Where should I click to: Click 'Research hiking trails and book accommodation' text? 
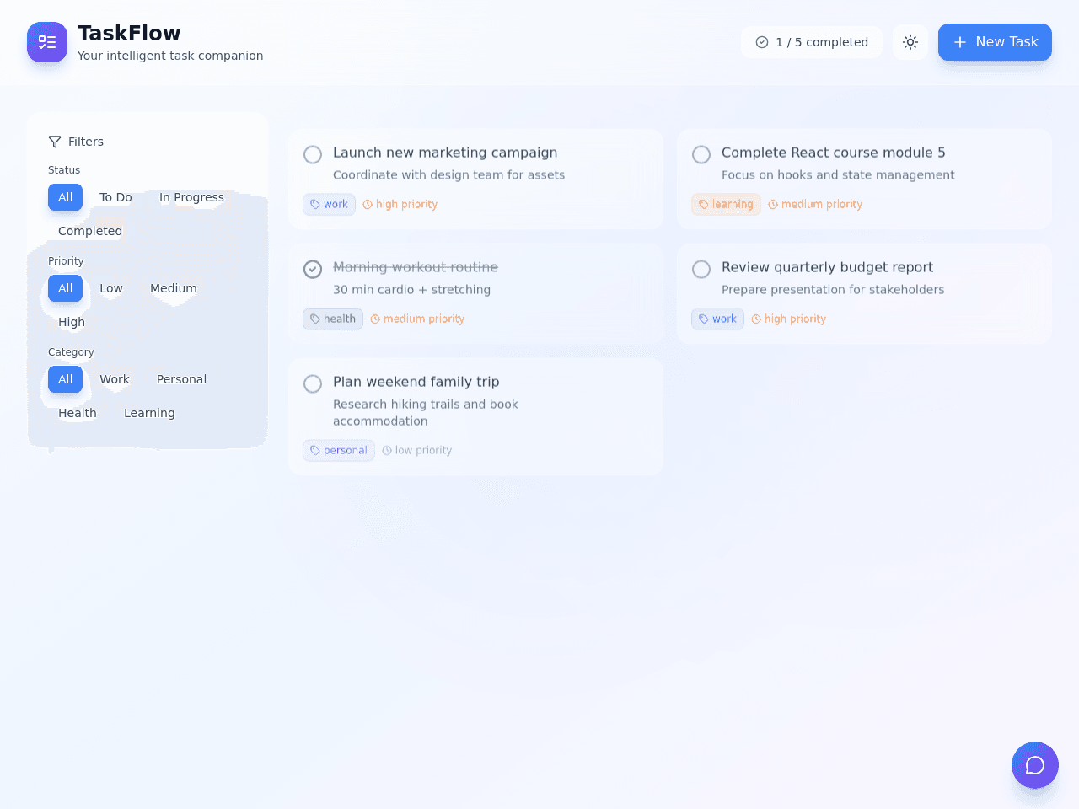pos(426,413)
